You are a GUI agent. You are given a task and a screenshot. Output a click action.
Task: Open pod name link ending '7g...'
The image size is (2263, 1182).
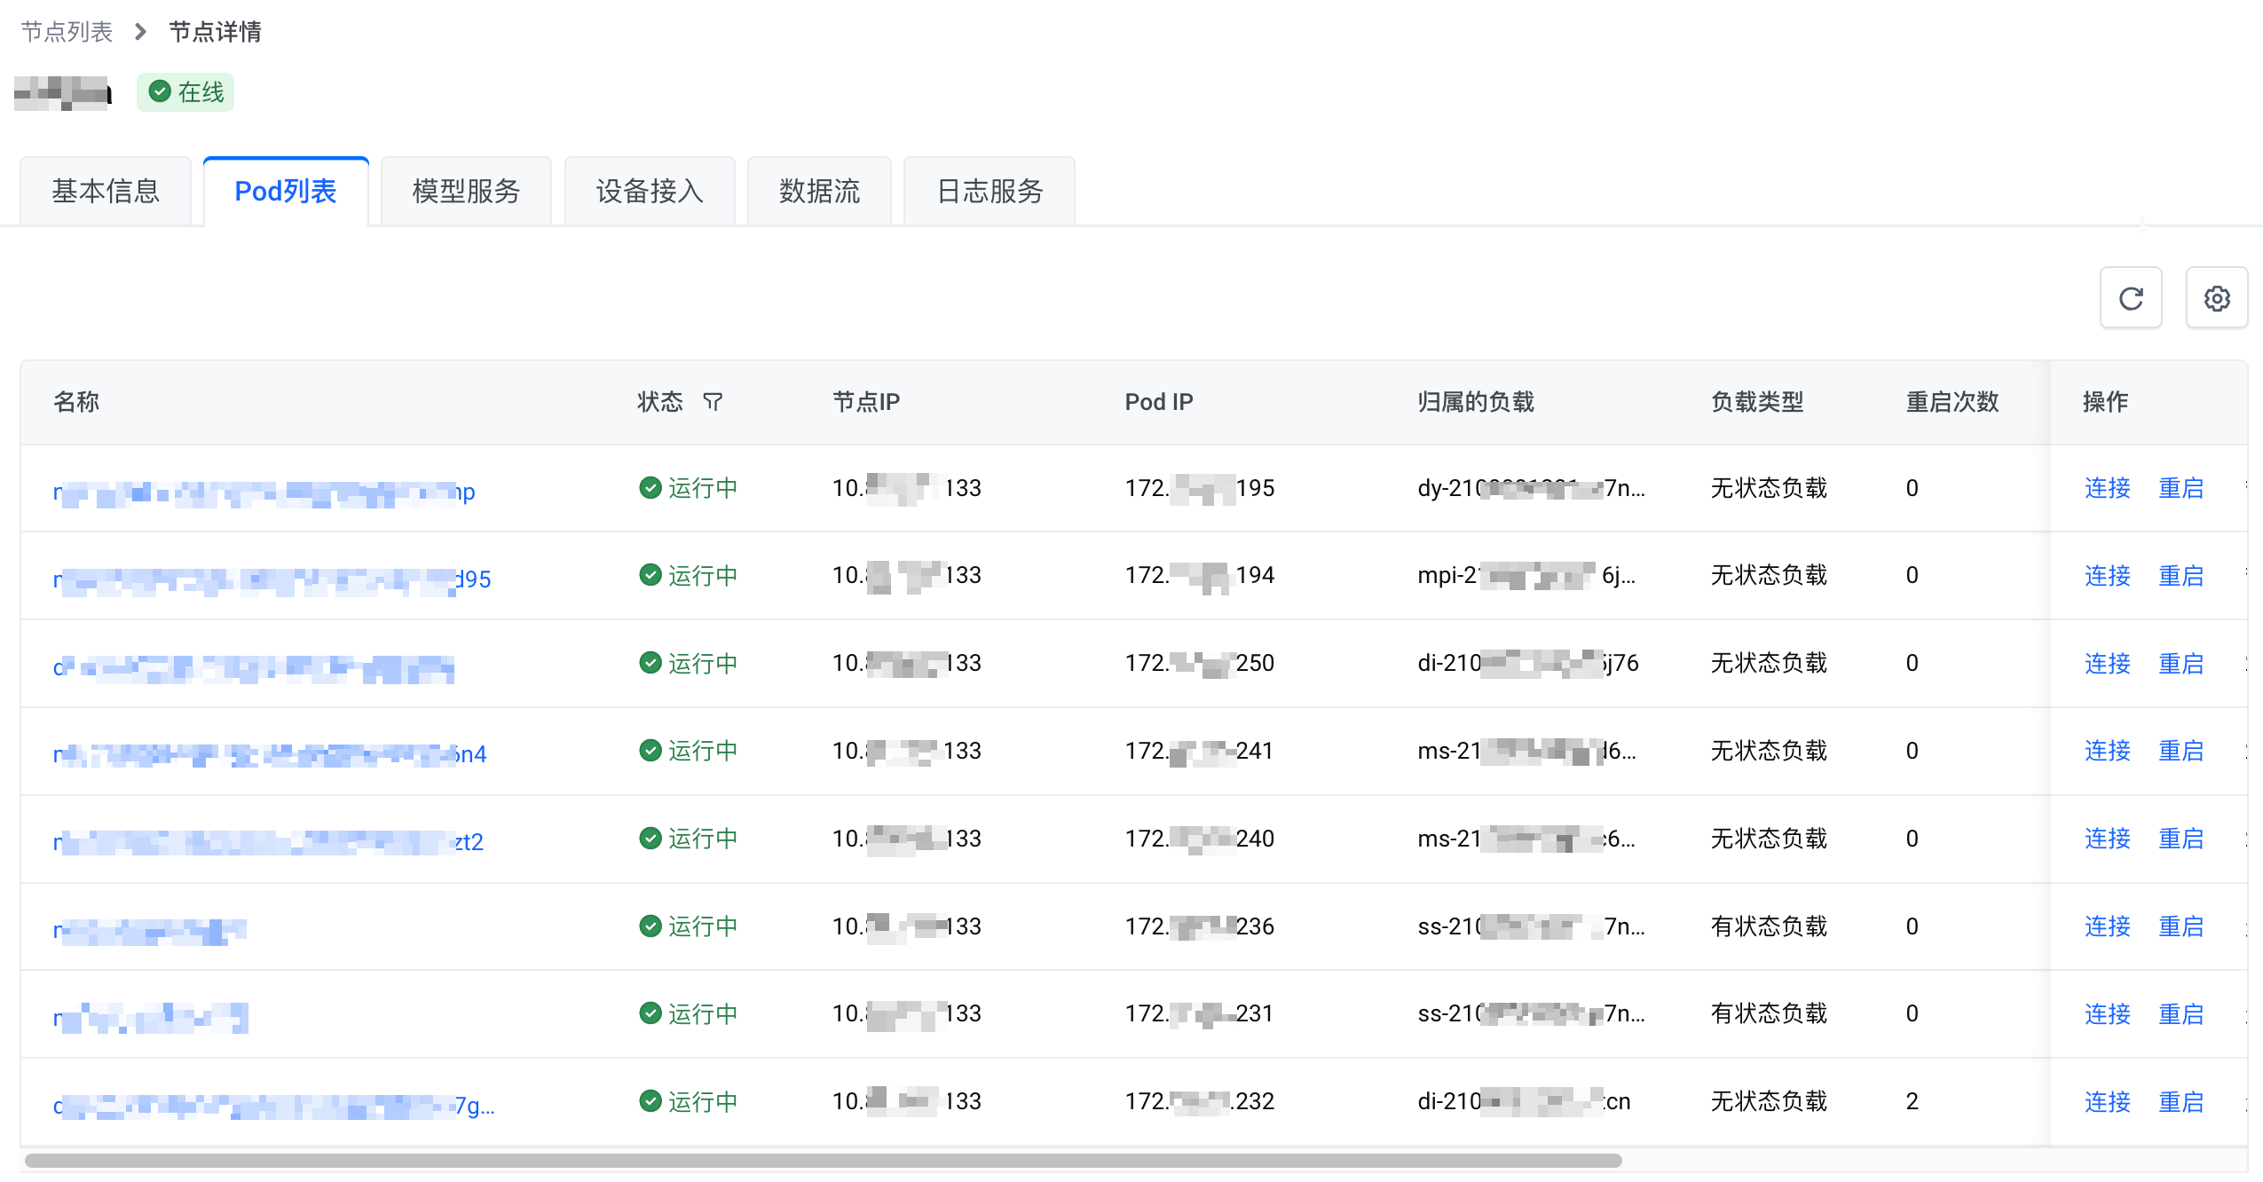click(274, 1106)
